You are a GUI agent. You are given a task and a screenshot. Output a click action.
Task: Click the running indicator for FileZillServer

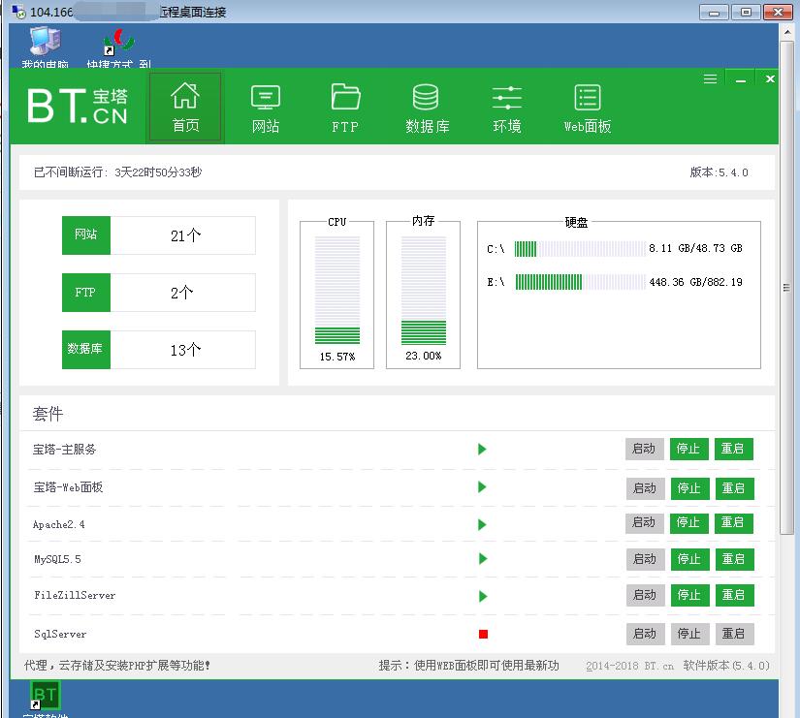tap(483, 596)
